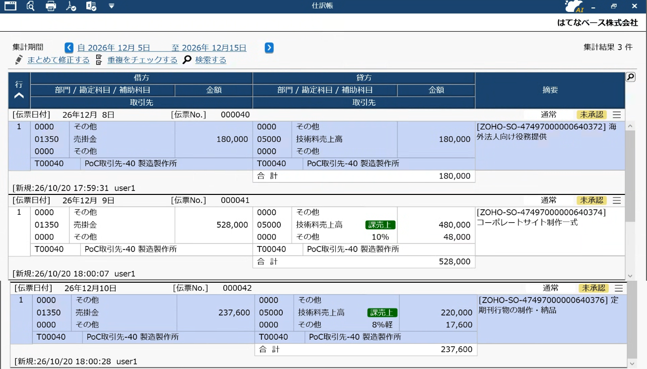Click the 検索する link
This screenshot has height=369, width=647.
point(211,60)
